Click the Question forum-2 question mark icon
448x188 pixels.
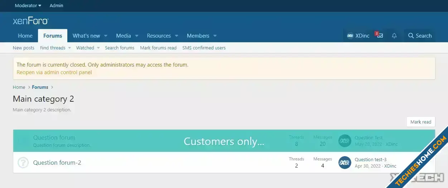[x=23, y=163]
